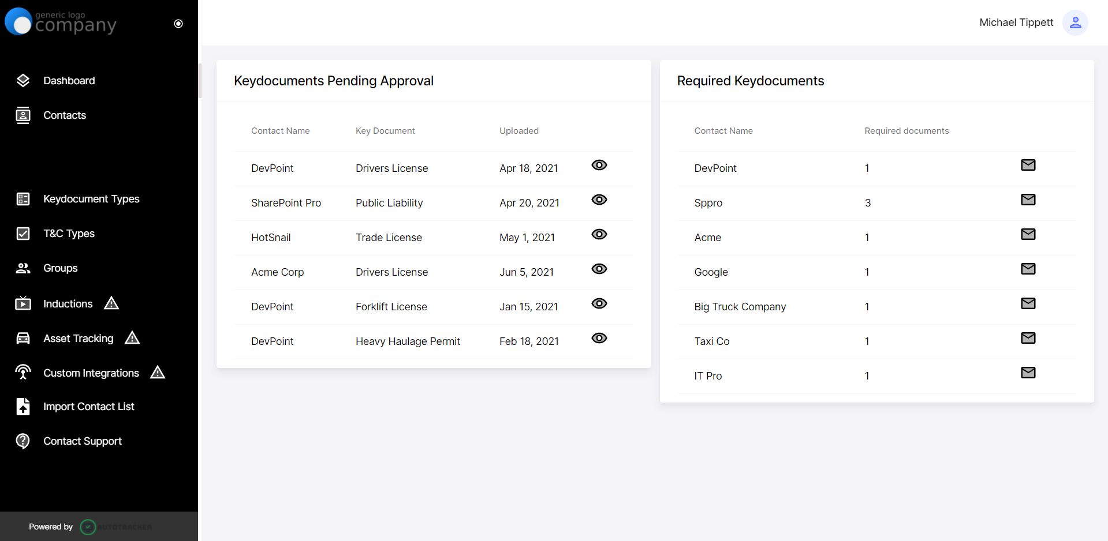Click the Keydocument Types icon
1108x541 pixels.
point(23,199)
